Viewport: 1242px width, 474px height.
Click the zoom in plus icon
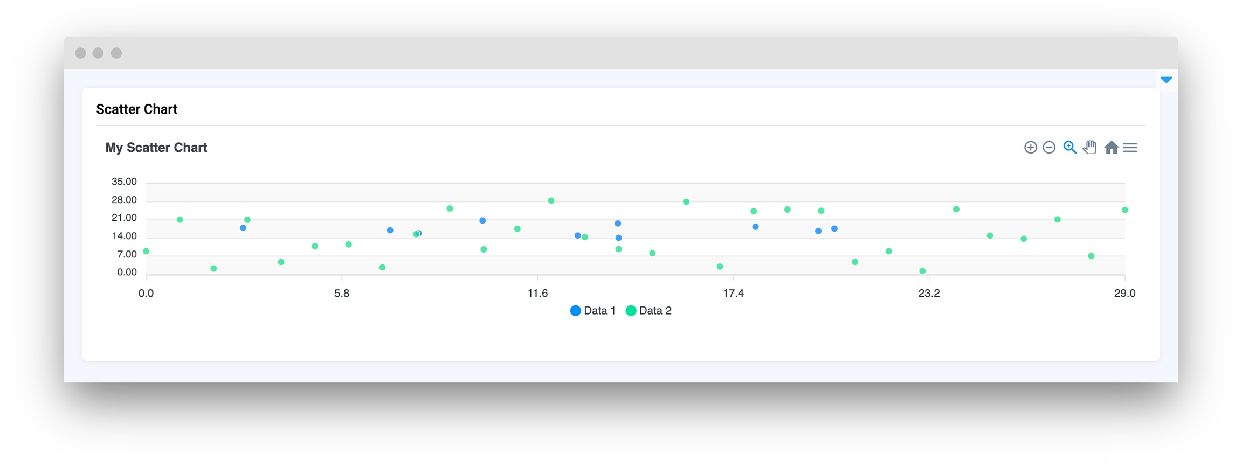pos(1030,148)
